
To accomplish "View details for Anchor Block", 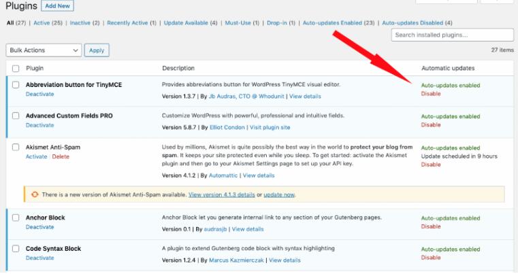I will pyautogui.click(x=248, y=229).
